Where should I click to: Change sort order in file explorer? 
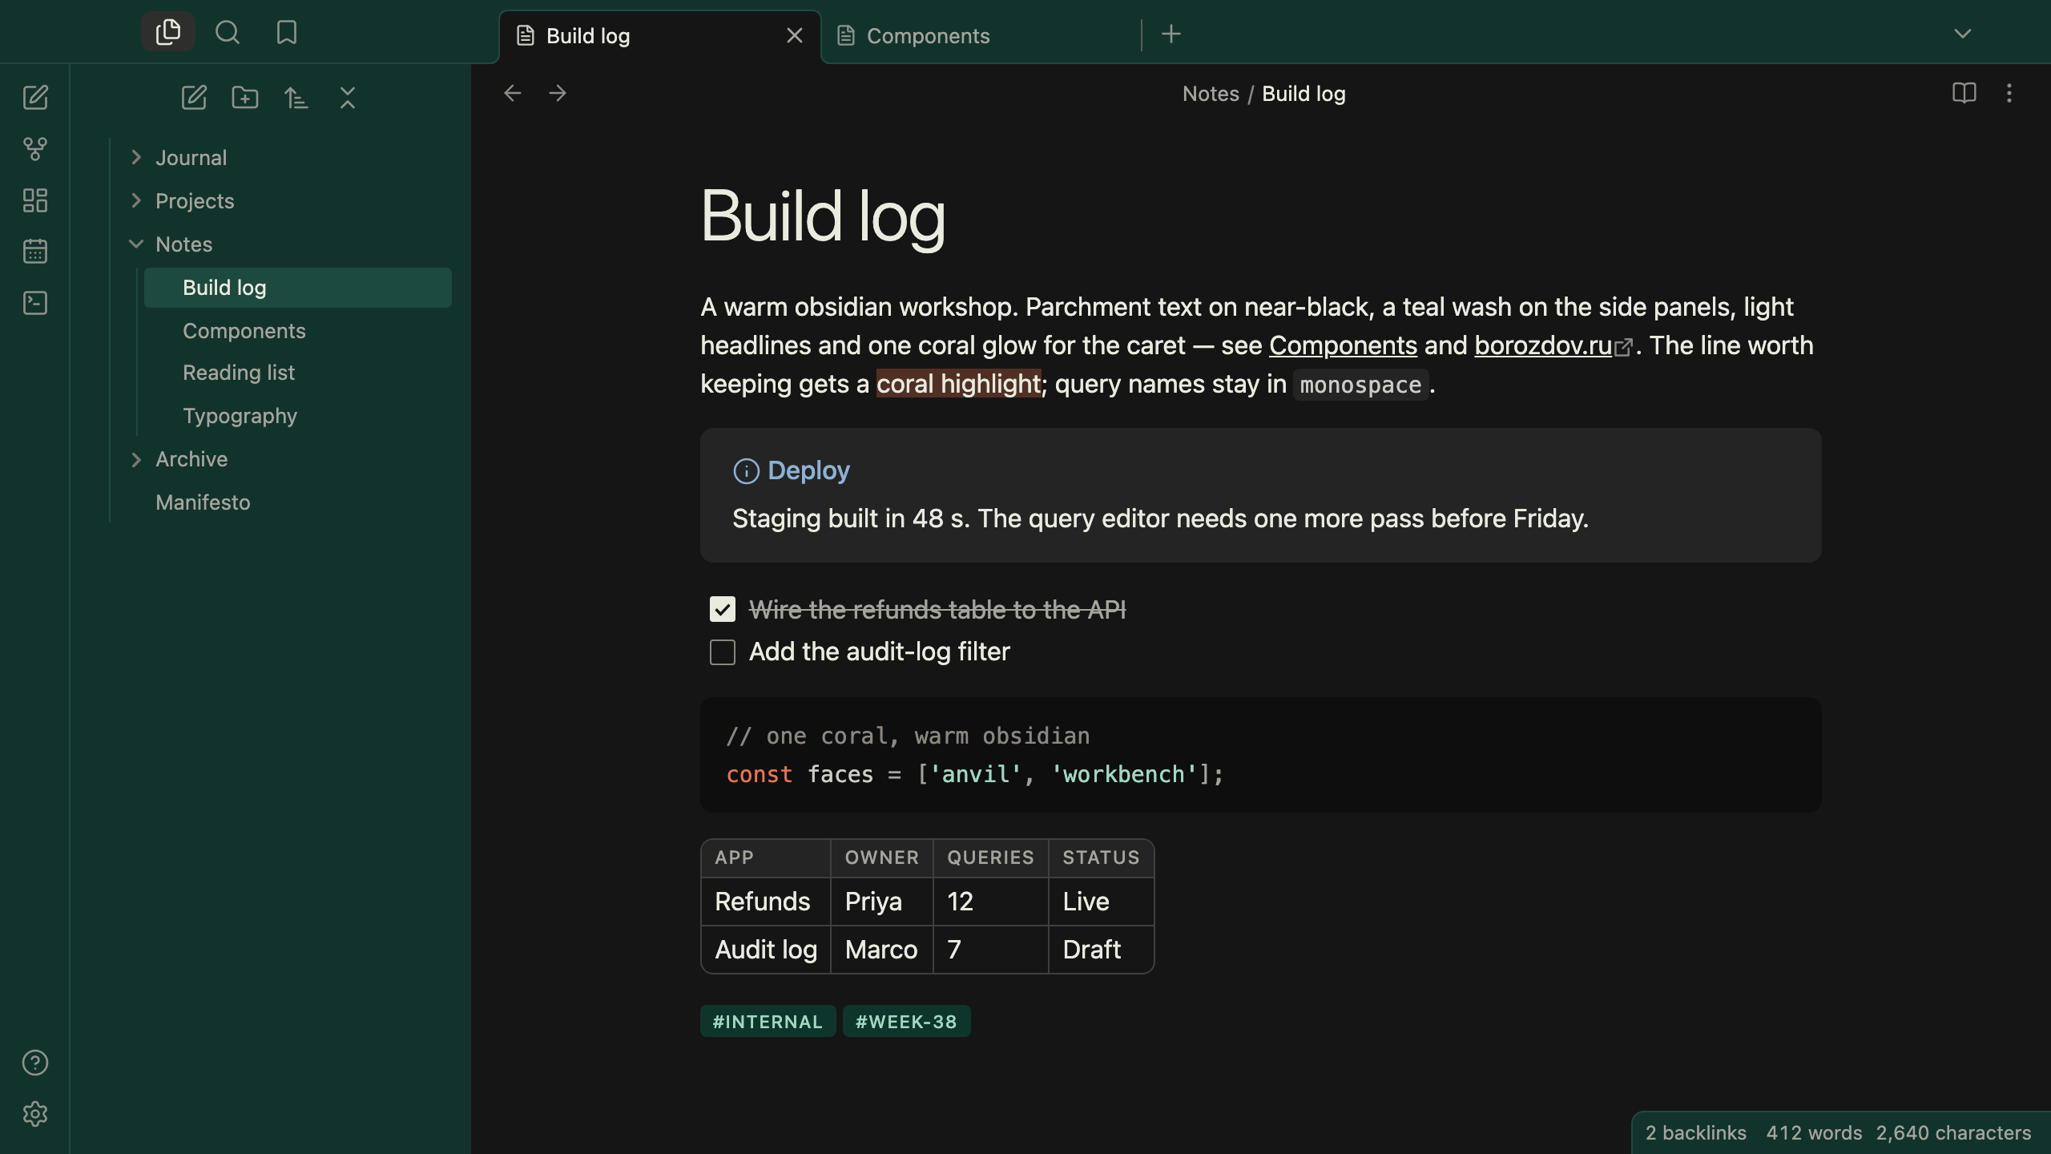coord(296,98)
